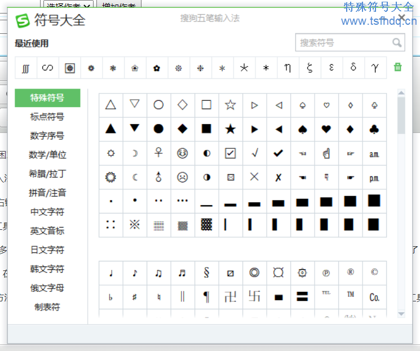Open the 标点符号 category
The height and width of the screenshot is (351, 420).
tap(47, 117)
